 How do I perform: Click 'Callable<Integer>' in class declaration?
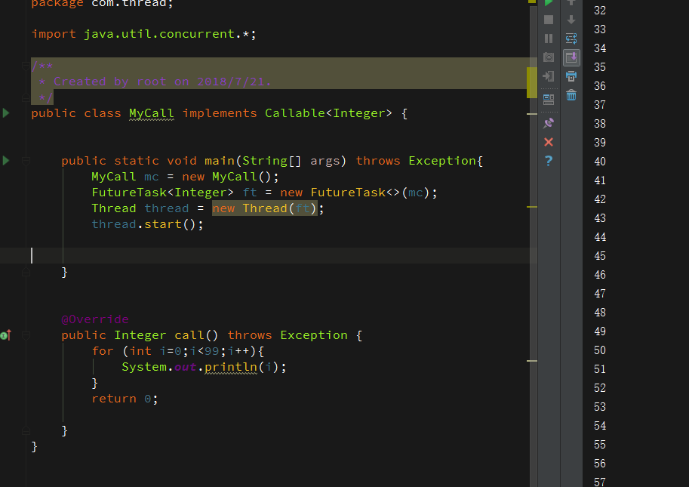click(x=328, y=113)
